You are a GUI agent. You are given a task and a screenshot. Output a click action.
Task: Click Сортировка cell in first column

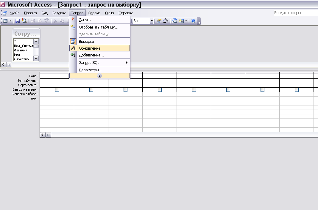[x=57, y=85]
